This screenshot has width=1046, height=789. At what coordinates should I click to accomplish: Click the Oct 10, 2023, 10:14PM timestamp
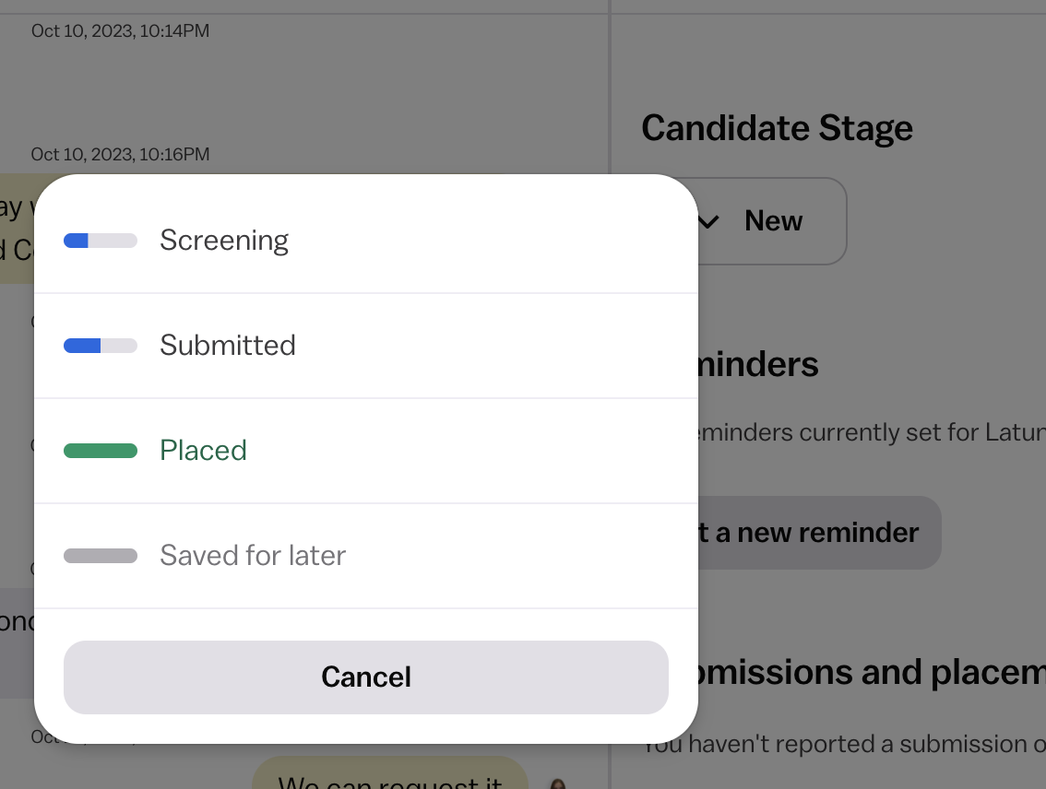(120, 30)
